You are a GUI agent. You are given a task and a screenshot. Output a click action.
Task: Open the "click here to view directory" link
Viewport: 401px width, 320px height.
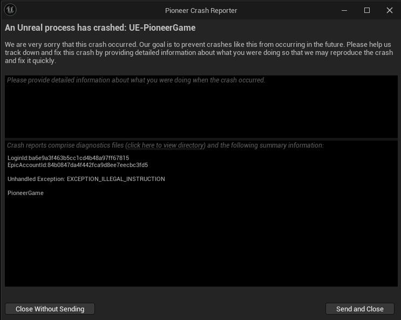[x=166, y=145]
